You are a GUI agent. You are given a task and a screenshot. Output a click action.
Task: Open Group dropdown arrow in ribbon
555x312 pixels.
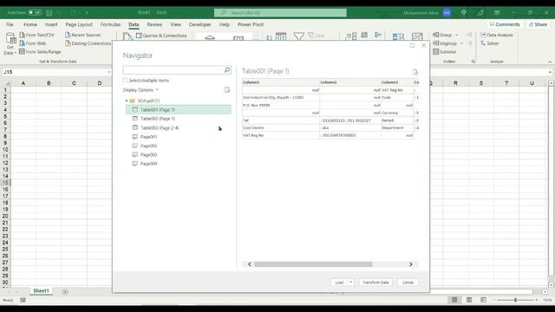(457, 35)
